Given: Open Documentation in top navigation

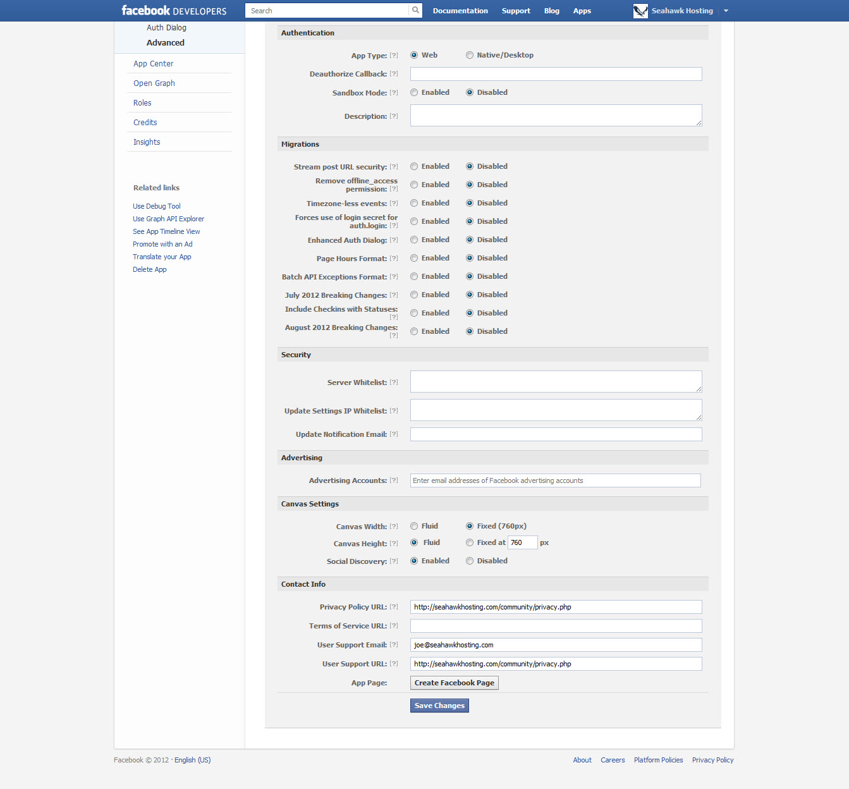Looking at the screenshot, I should 460,11.
